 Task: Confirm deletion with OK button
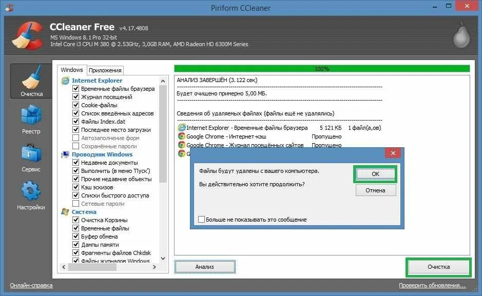[375, 174]
